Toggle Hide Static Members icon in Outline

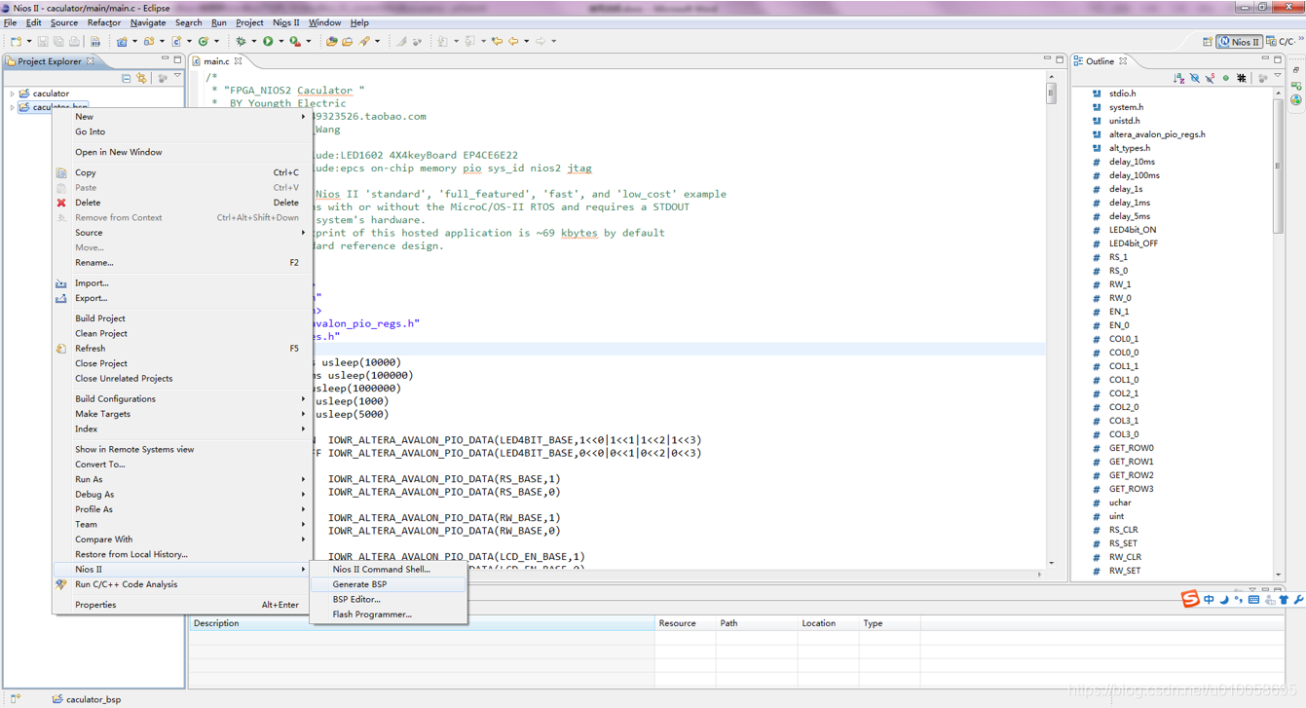click(1210, 78)
